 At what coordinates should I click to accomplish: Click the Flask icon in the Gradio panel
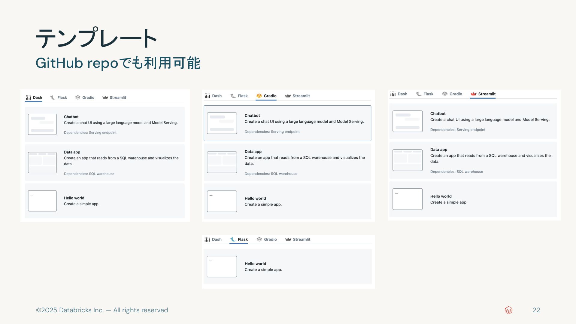click(233, 96)
